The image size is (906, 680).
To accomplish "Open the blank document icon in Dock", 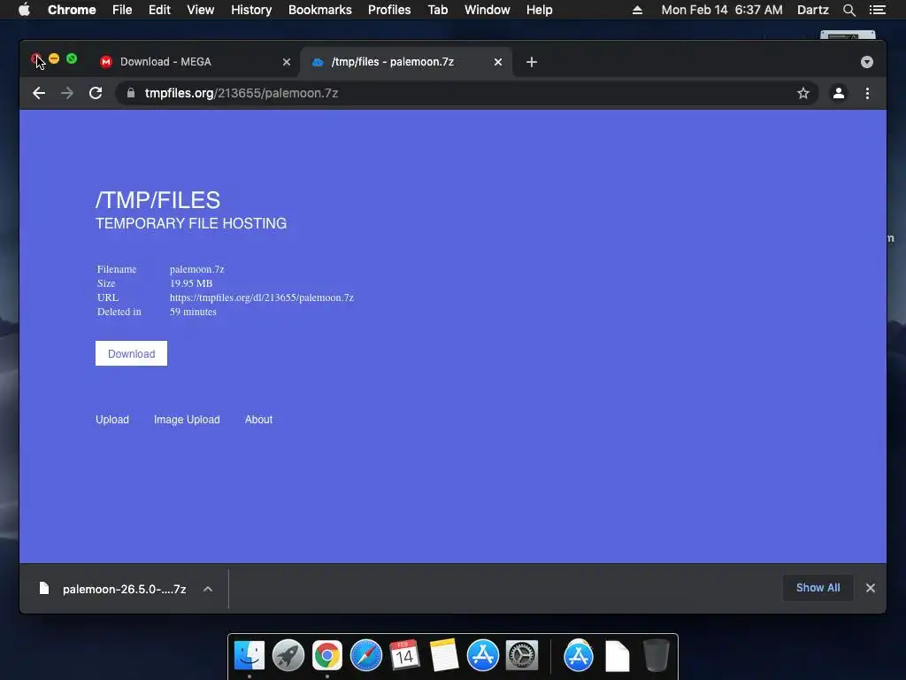I will [617, 656].
